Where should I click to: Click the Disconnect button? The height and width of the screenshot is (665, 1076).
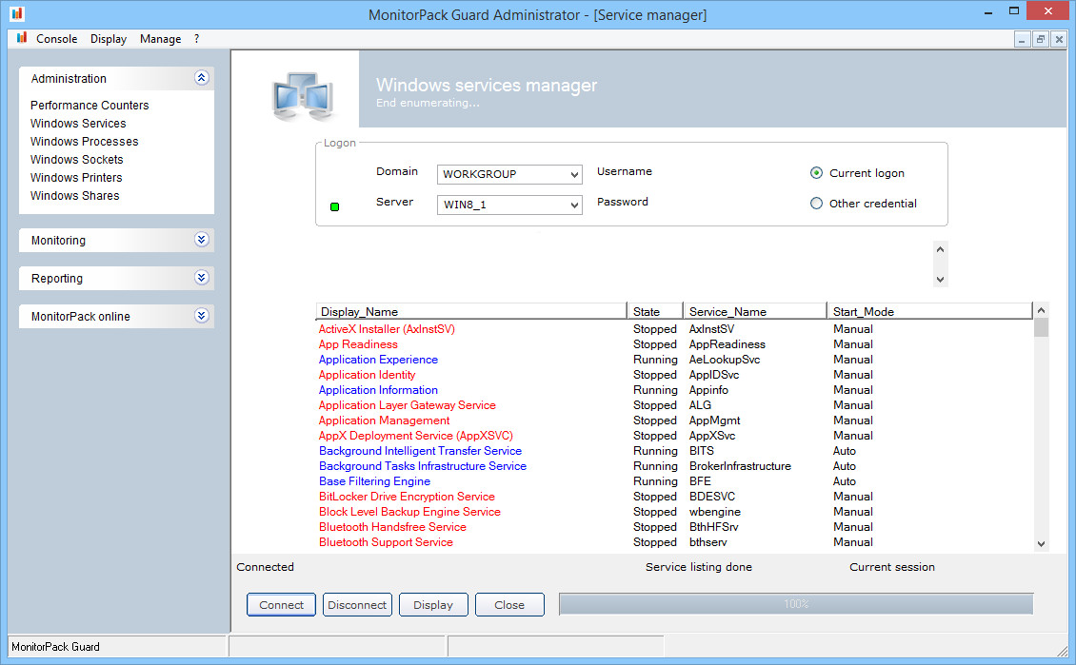pyautogui.click(x=357, y=605)
